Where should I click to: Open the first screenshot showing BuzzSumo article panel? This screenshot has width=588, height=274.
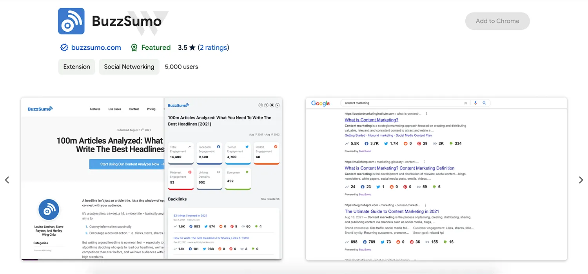point(151,179)
